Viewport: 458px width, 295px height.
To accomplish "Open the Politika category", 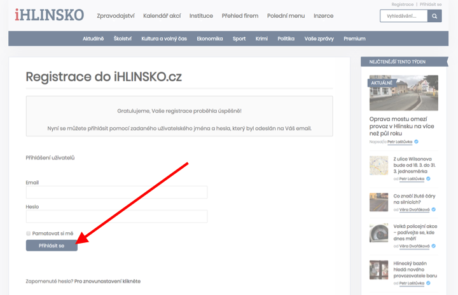I will pos(286,39).
